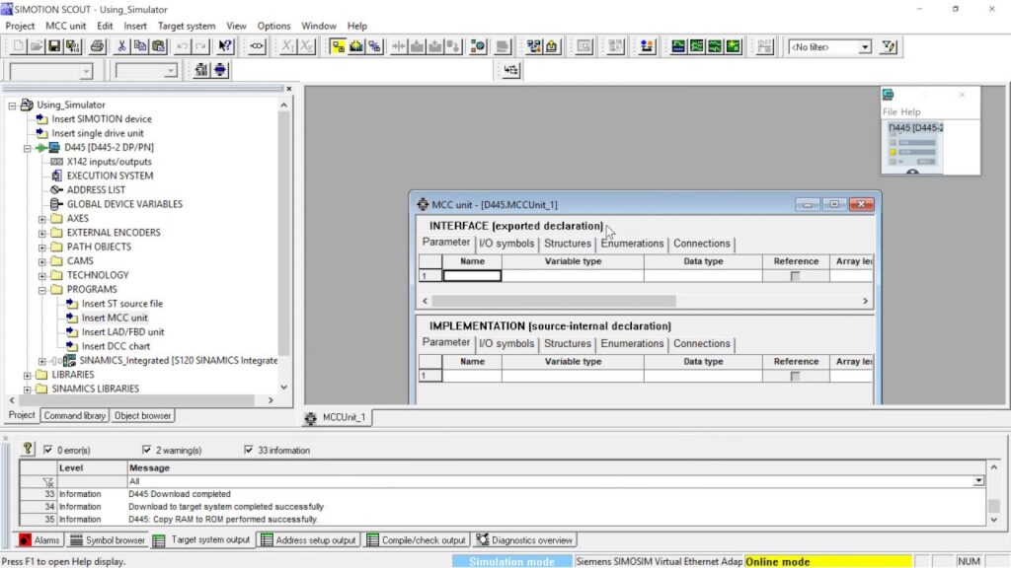Viewport: 1011px width, 568px height.
Task: Expand the SINAMICS LIBRARIES folder
Action: [27, 390]
